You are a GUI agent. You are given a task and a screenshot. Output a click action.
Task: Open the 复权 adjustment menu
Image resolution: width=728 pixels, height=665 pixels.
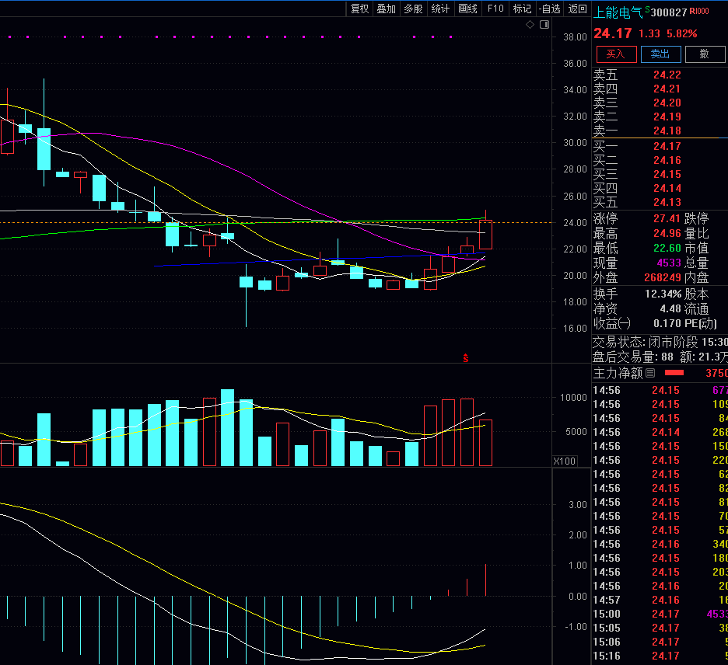(x=359, y=9)
